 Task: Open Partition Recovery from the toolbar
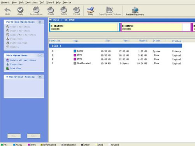(135, 11)
